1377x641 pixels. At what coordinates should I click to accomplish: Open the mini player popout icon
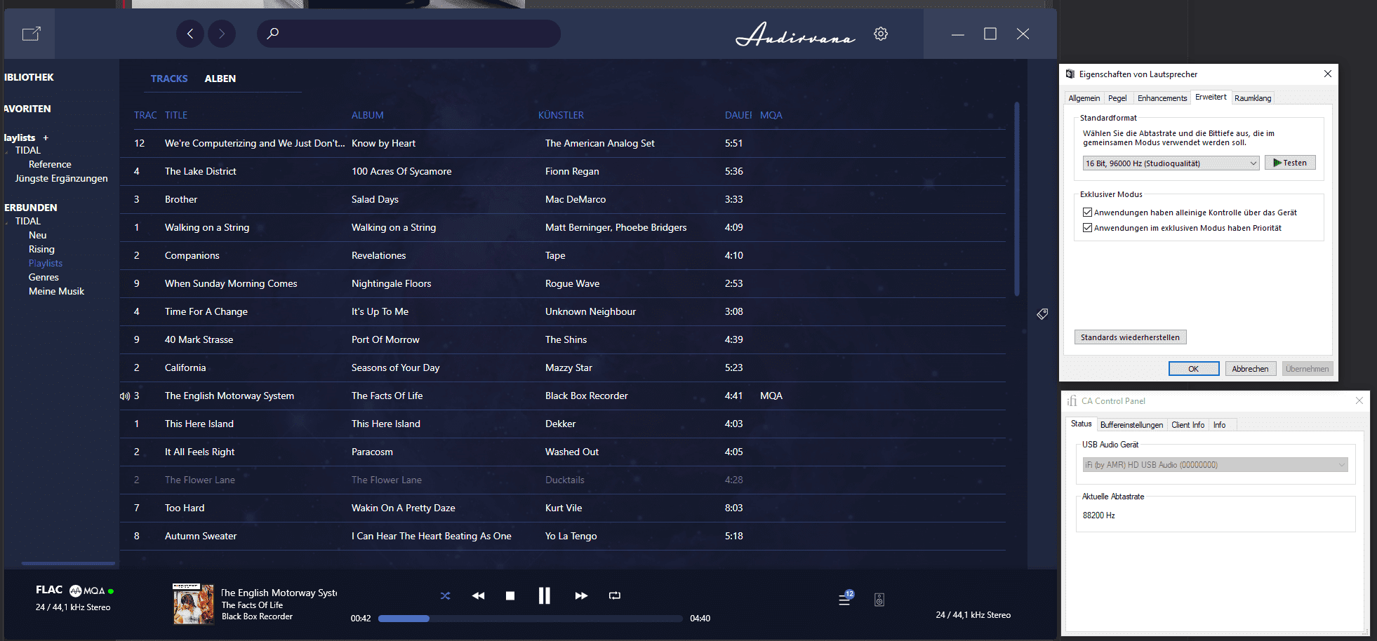coord(32,34)
